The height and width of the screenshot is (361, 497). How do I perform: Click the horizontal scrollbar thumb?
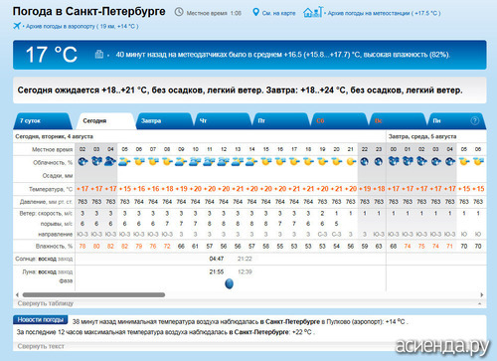[x=93, y=294]
